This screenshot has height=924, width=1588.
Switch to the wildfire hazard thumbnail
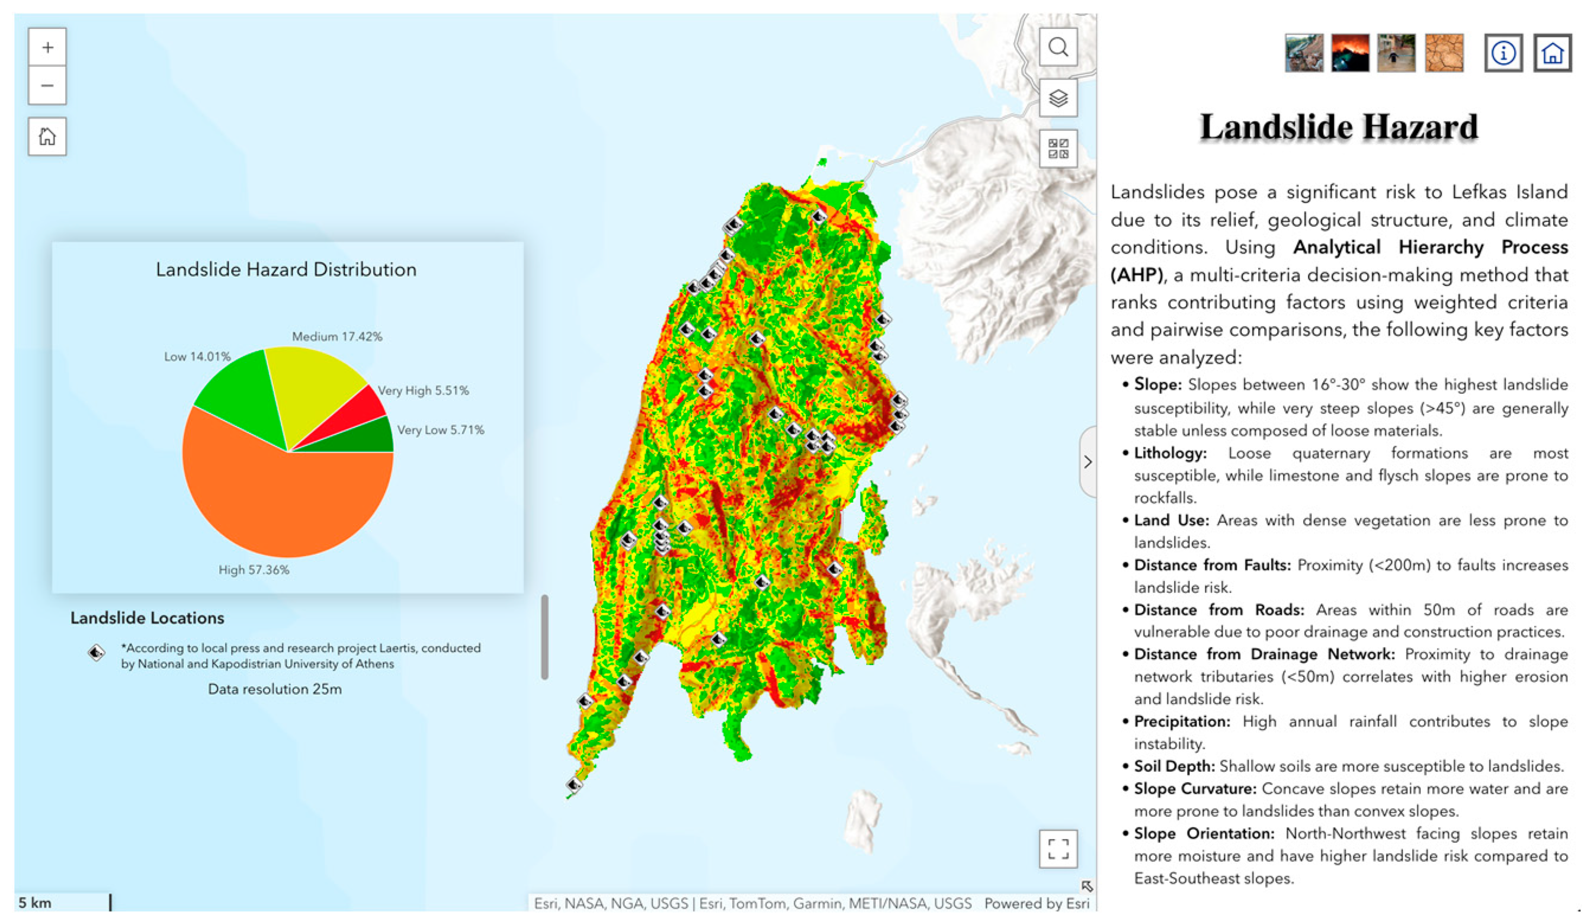(x=1350, y=53)
